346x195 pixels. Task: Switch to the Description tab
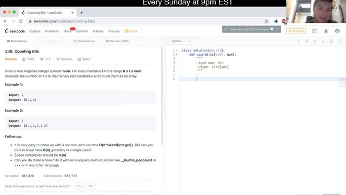tap(17, 41)
